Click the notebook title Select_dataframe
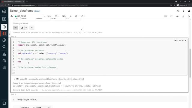 pos(22,11)
